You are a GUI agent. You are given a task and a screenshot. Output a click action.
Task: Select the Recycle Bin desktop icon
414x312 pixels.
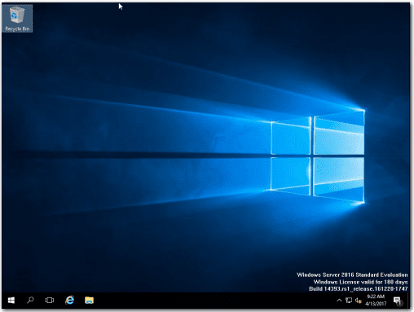coord(17,19)
